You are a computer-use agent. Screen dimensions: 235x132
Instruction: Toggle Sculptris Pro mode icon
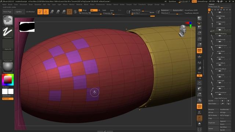click(75, 12)
